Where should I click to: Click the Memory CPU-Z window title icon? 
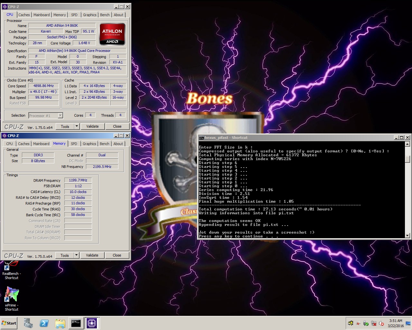click(4, 136)
